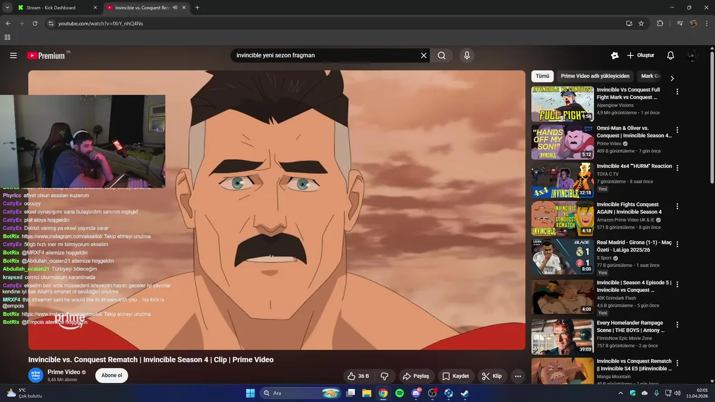
Task: Open the Prime Video channel name link
Action: [64, 372]
